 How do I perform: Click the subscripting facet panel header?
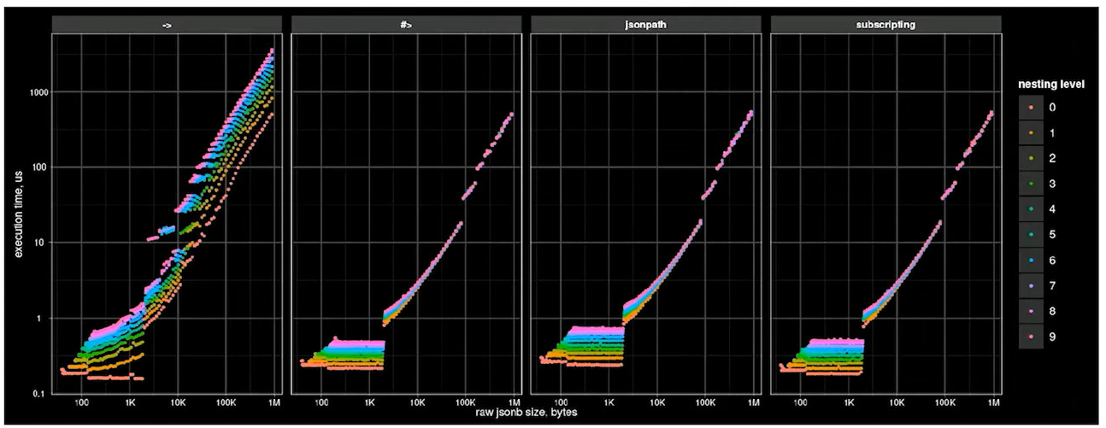[886, 25]
